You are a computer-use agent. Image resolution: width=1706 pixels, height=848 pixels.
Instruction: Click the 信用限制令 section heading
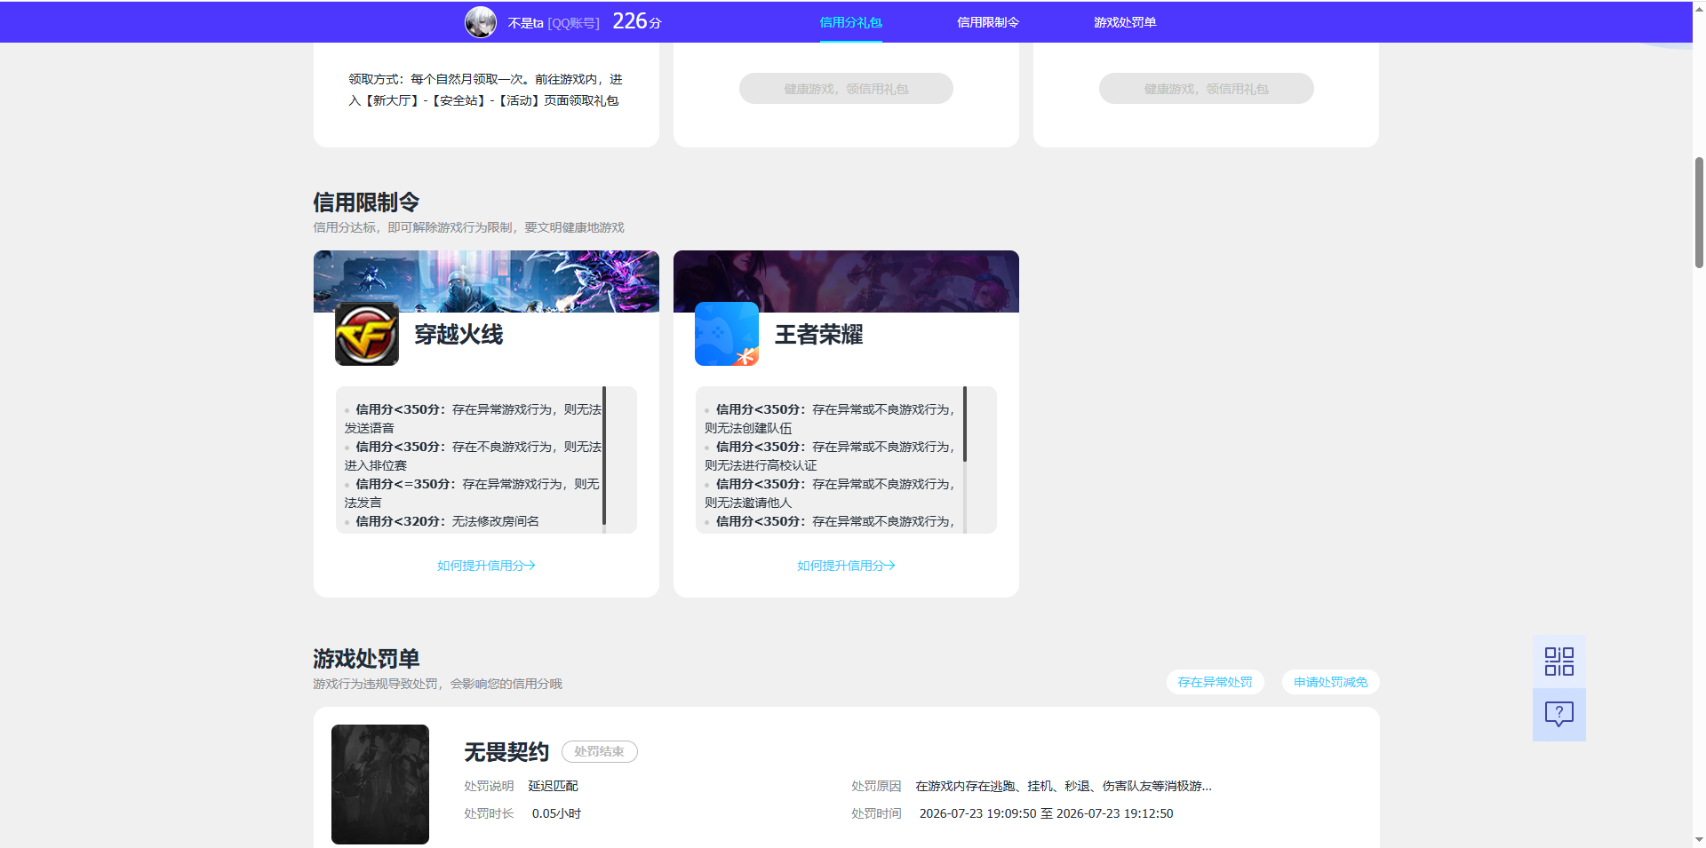coord(366,202)
